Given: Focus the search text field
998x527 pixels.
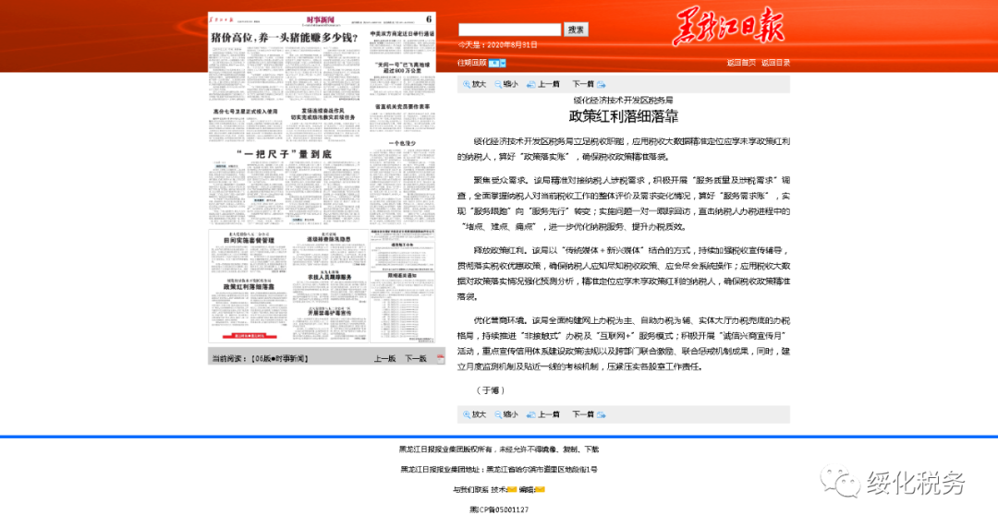Looking at the screenshot, I should tap(510, 30).
